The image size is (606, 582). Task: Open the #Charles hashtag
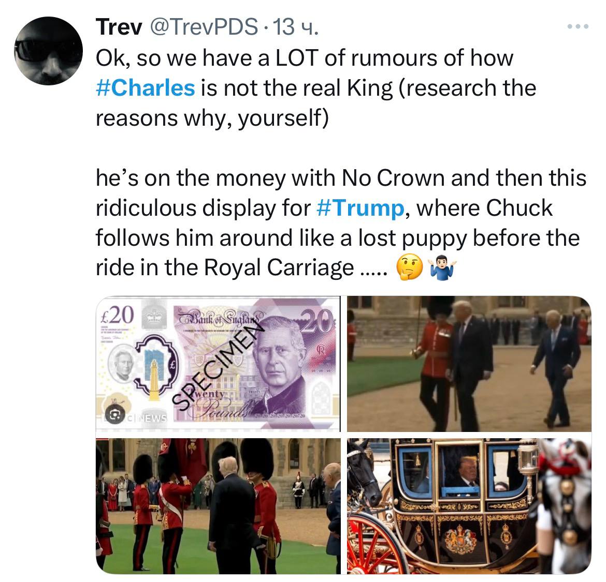pos(146,88)
